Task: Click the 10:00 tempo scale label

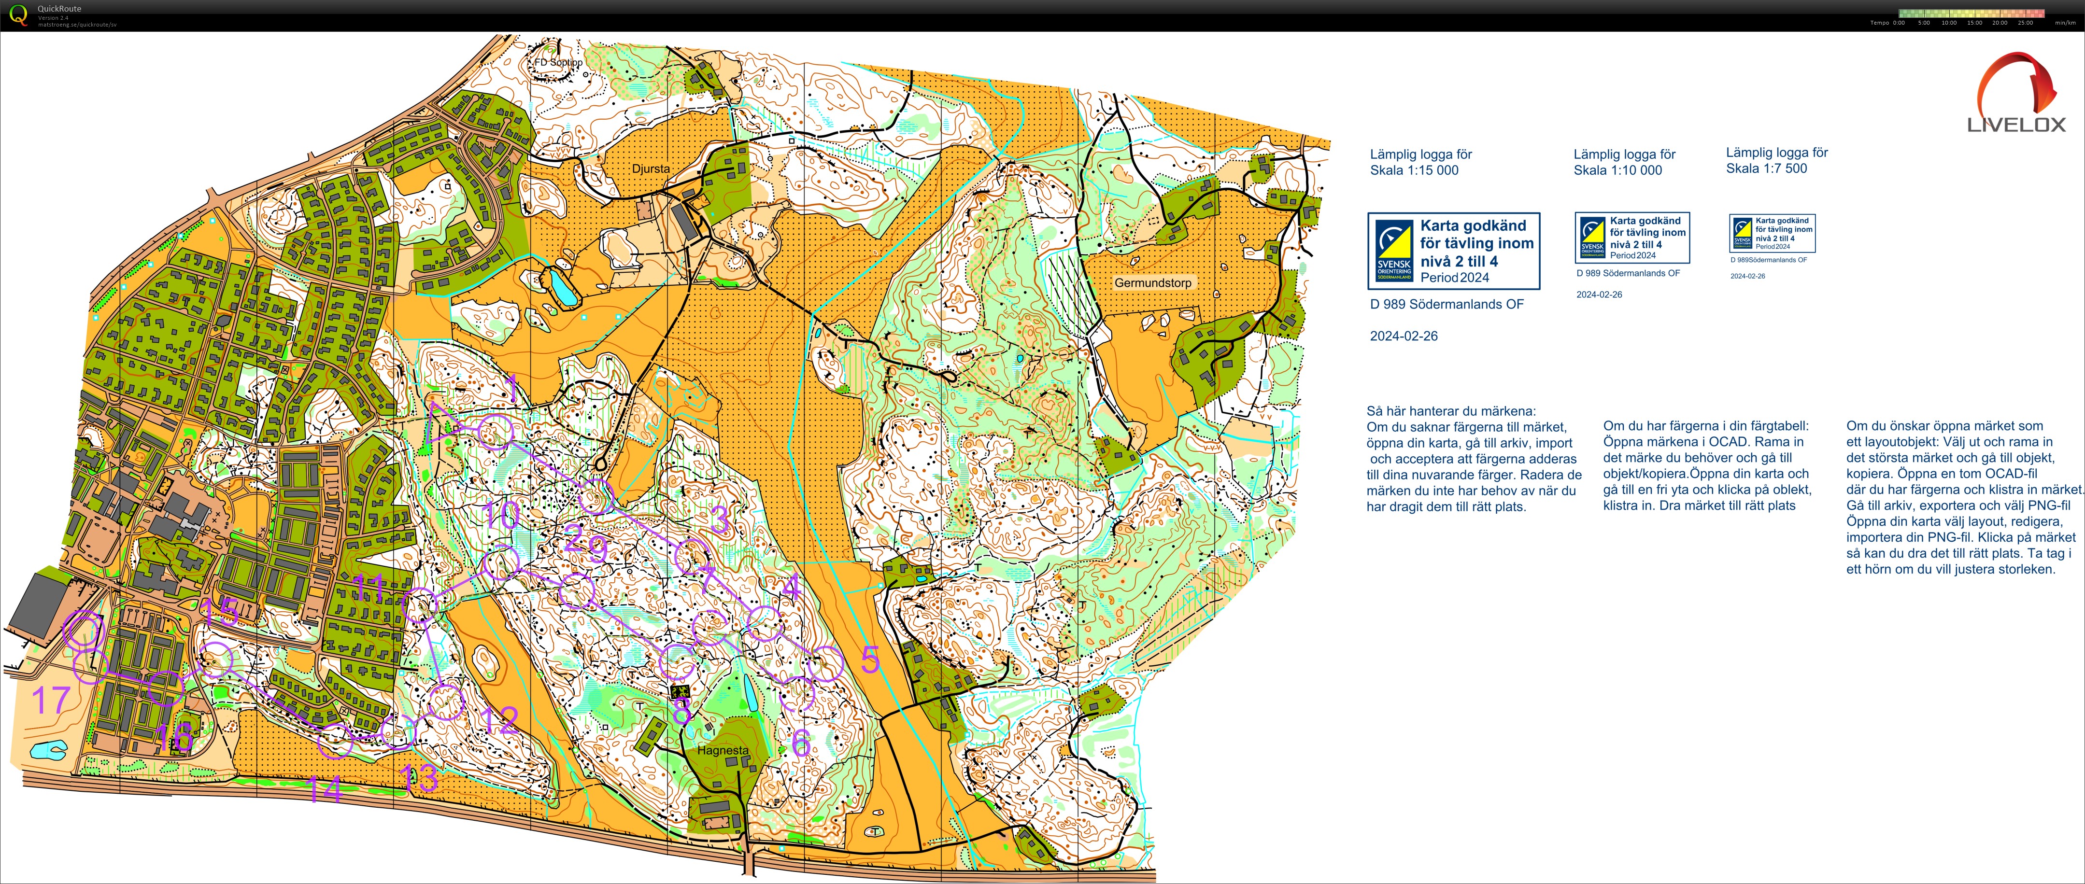Action: [x=1949, y=23]
